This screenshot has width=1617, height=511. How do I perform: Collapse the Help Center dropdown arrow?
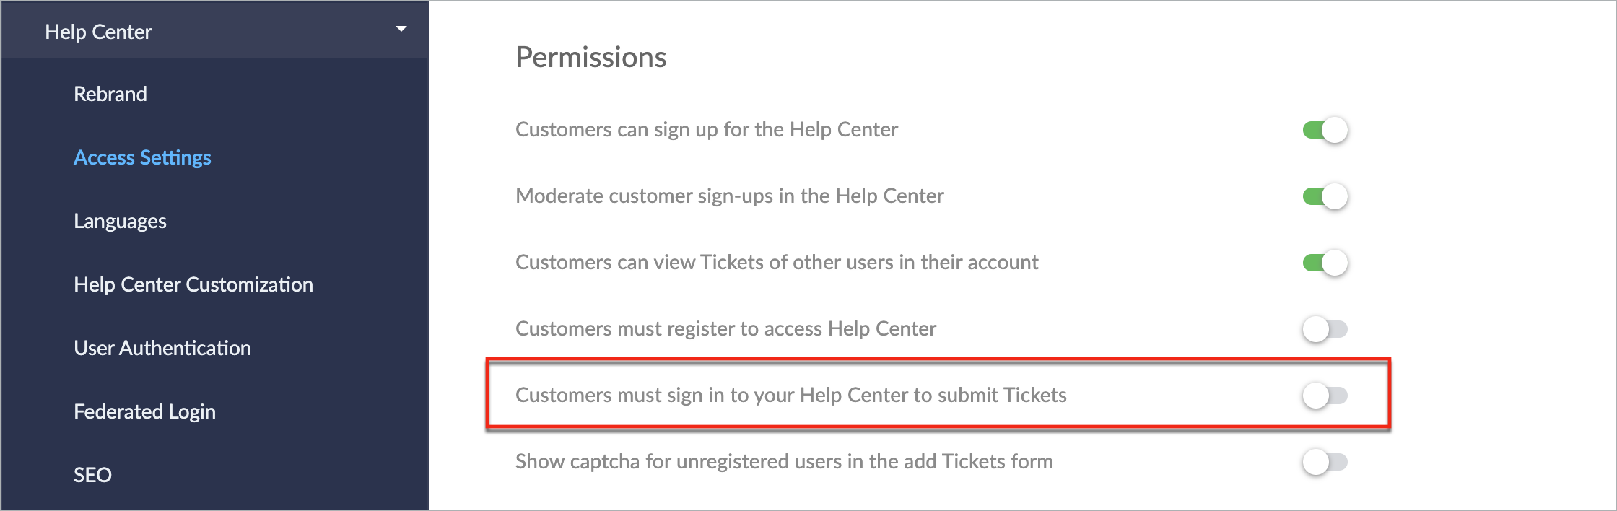click(x=401, y=30)
